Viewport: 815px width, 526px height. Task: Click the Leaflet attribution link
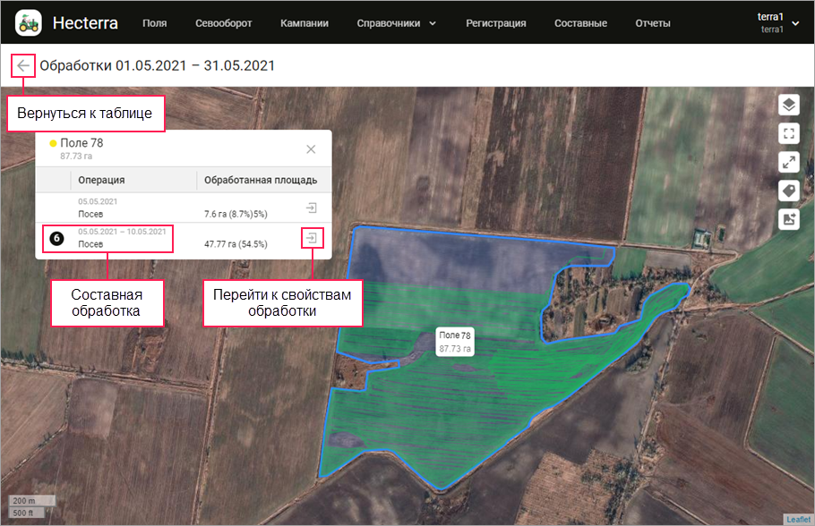(797, 520)
